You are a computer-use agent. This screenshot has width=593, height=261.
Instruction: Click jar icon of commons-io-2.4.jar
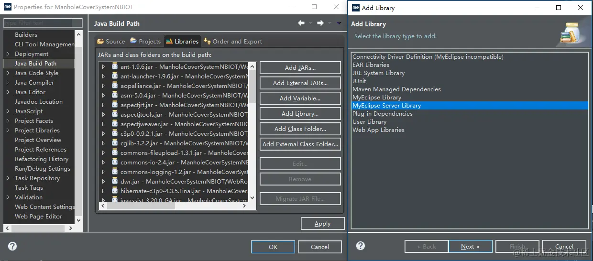tap(115, 162)
